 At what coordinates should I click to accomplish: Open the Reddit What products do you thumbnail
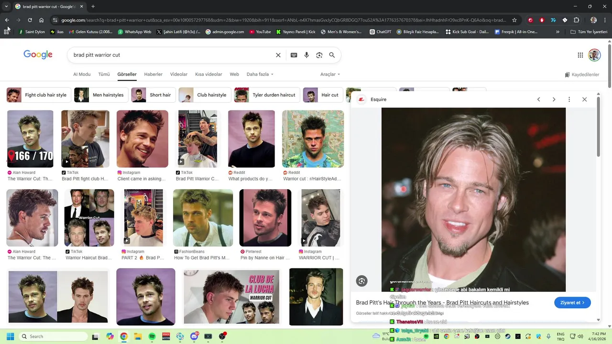[x=251, y=139]
